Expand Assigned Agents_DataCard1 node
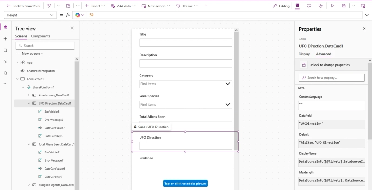Image resolution: width=372 pixels, height=190 pixels. point(29,185)
